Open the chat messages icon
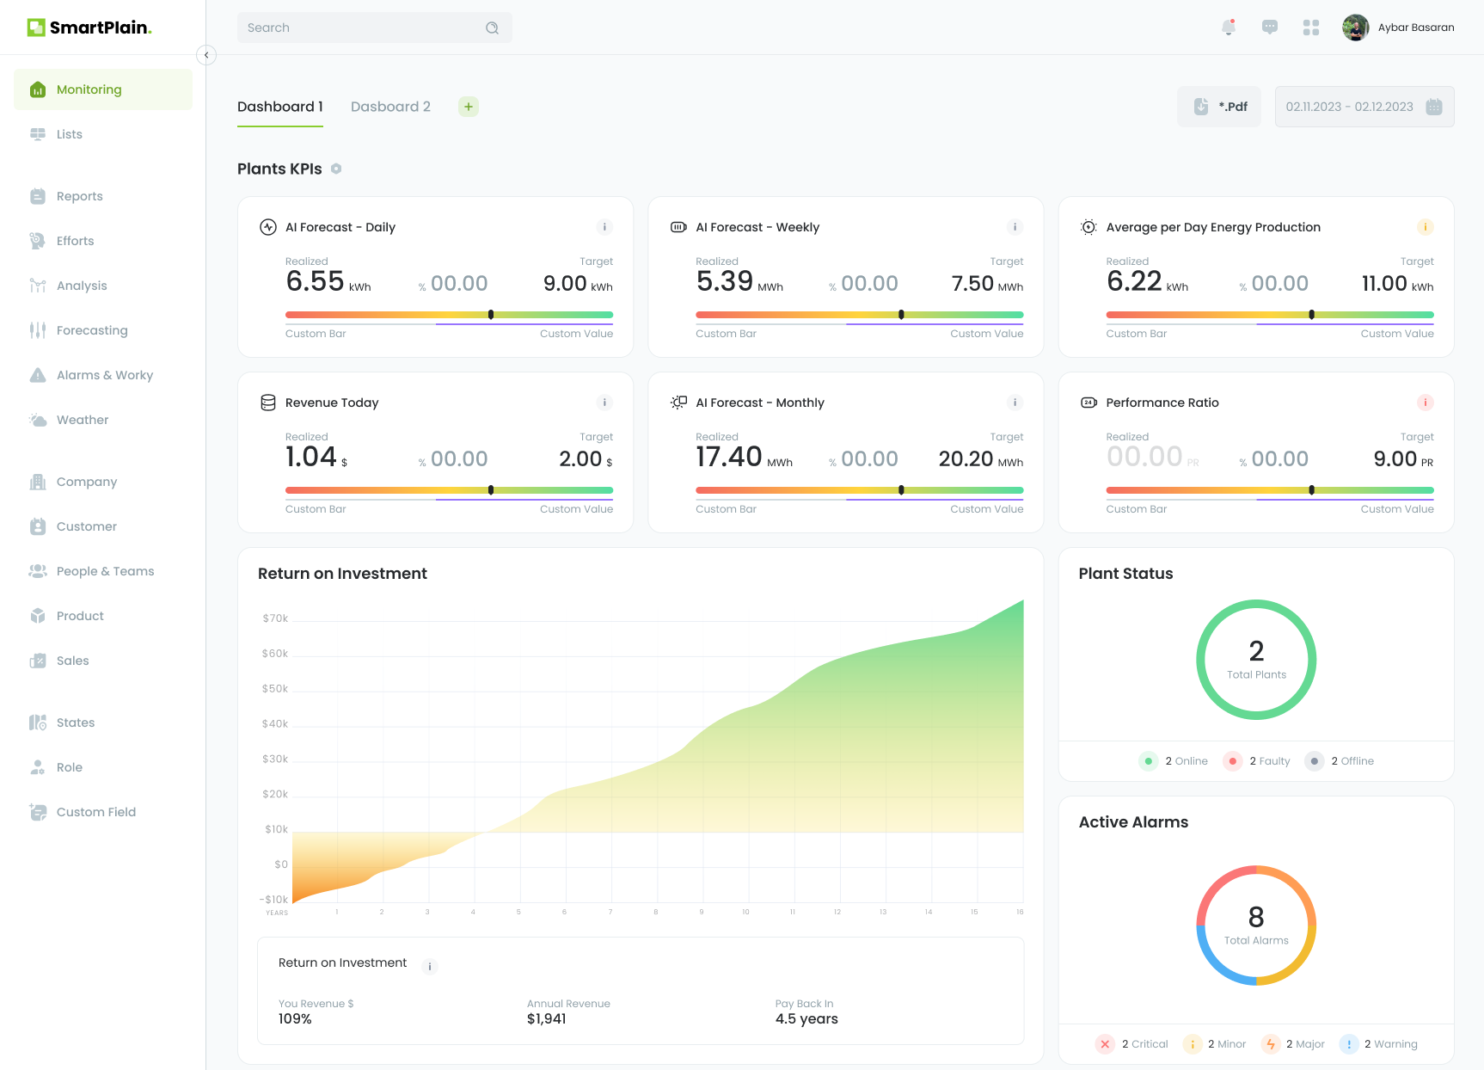1484x1070 pixels. (x=1269, y=28)
